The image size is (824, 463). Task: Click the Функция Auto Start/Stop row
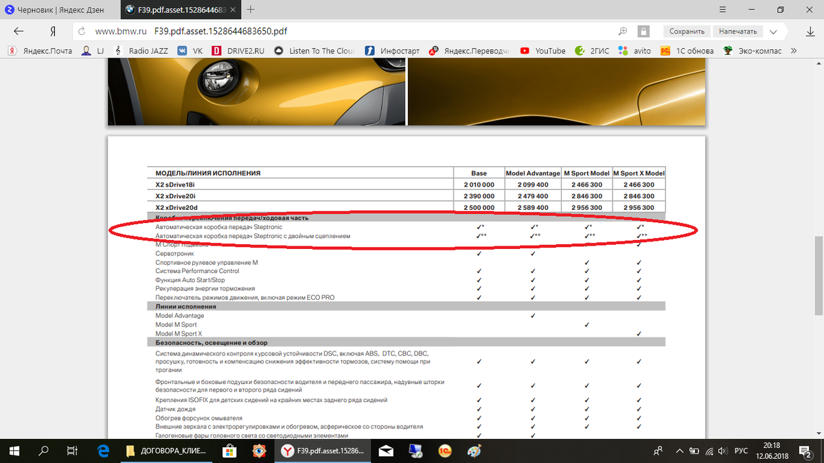point(190,280)
